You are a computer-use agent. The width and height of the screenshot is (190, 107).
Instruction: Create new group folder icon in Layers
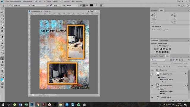180,101
